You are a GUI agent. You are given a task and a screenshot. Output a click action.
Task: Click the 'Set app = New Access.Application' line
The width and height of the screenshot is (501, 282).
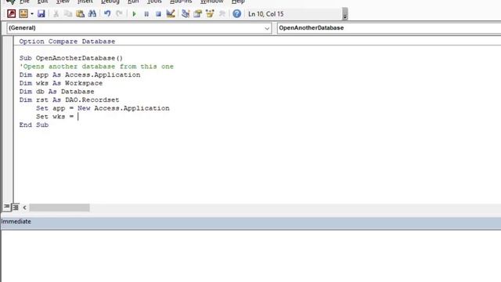click(103, 108)
